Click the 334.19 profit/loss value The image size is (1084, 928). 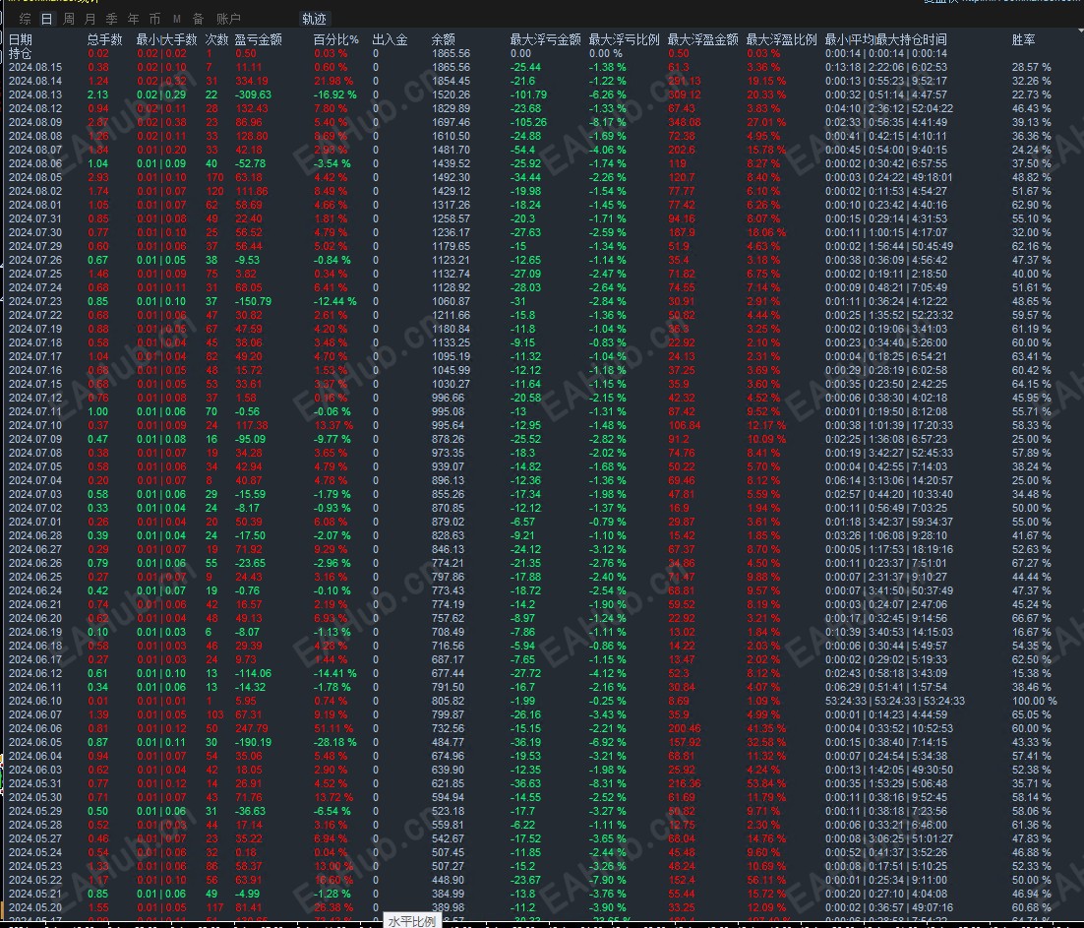point(252,81)
